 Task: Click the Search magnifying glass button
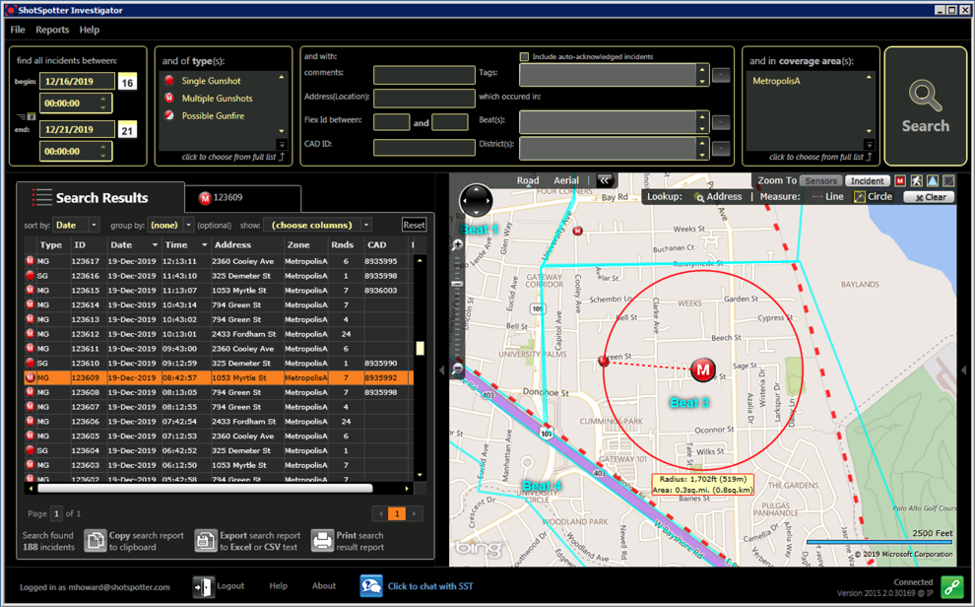[925, 105]
